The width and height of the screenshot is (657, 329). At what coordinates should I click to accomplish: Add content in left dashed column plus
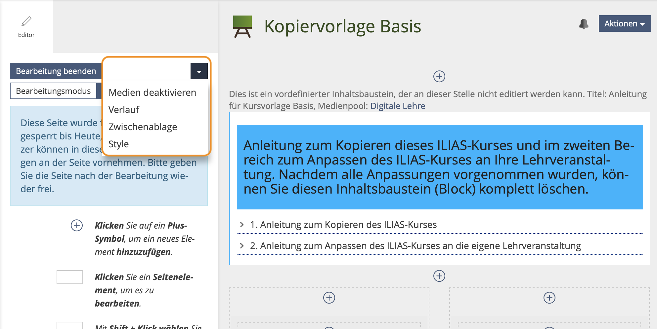click(329, 298)
